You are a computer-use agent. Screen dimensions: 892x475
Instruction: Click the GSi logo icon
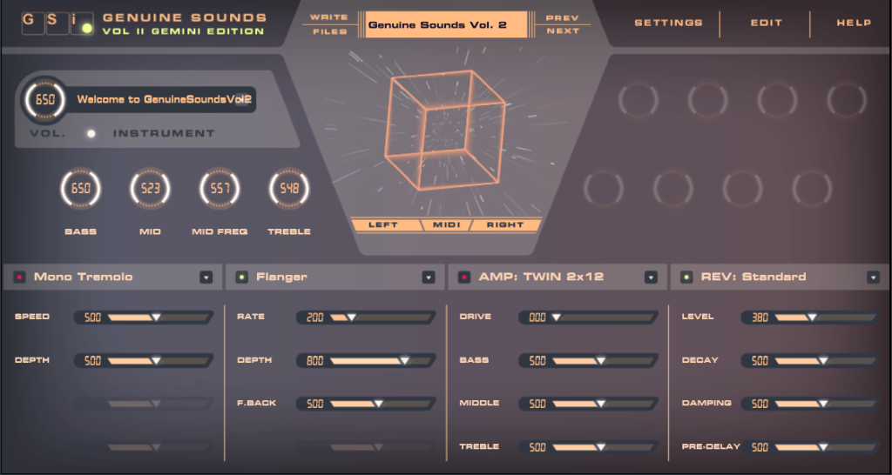57,23
